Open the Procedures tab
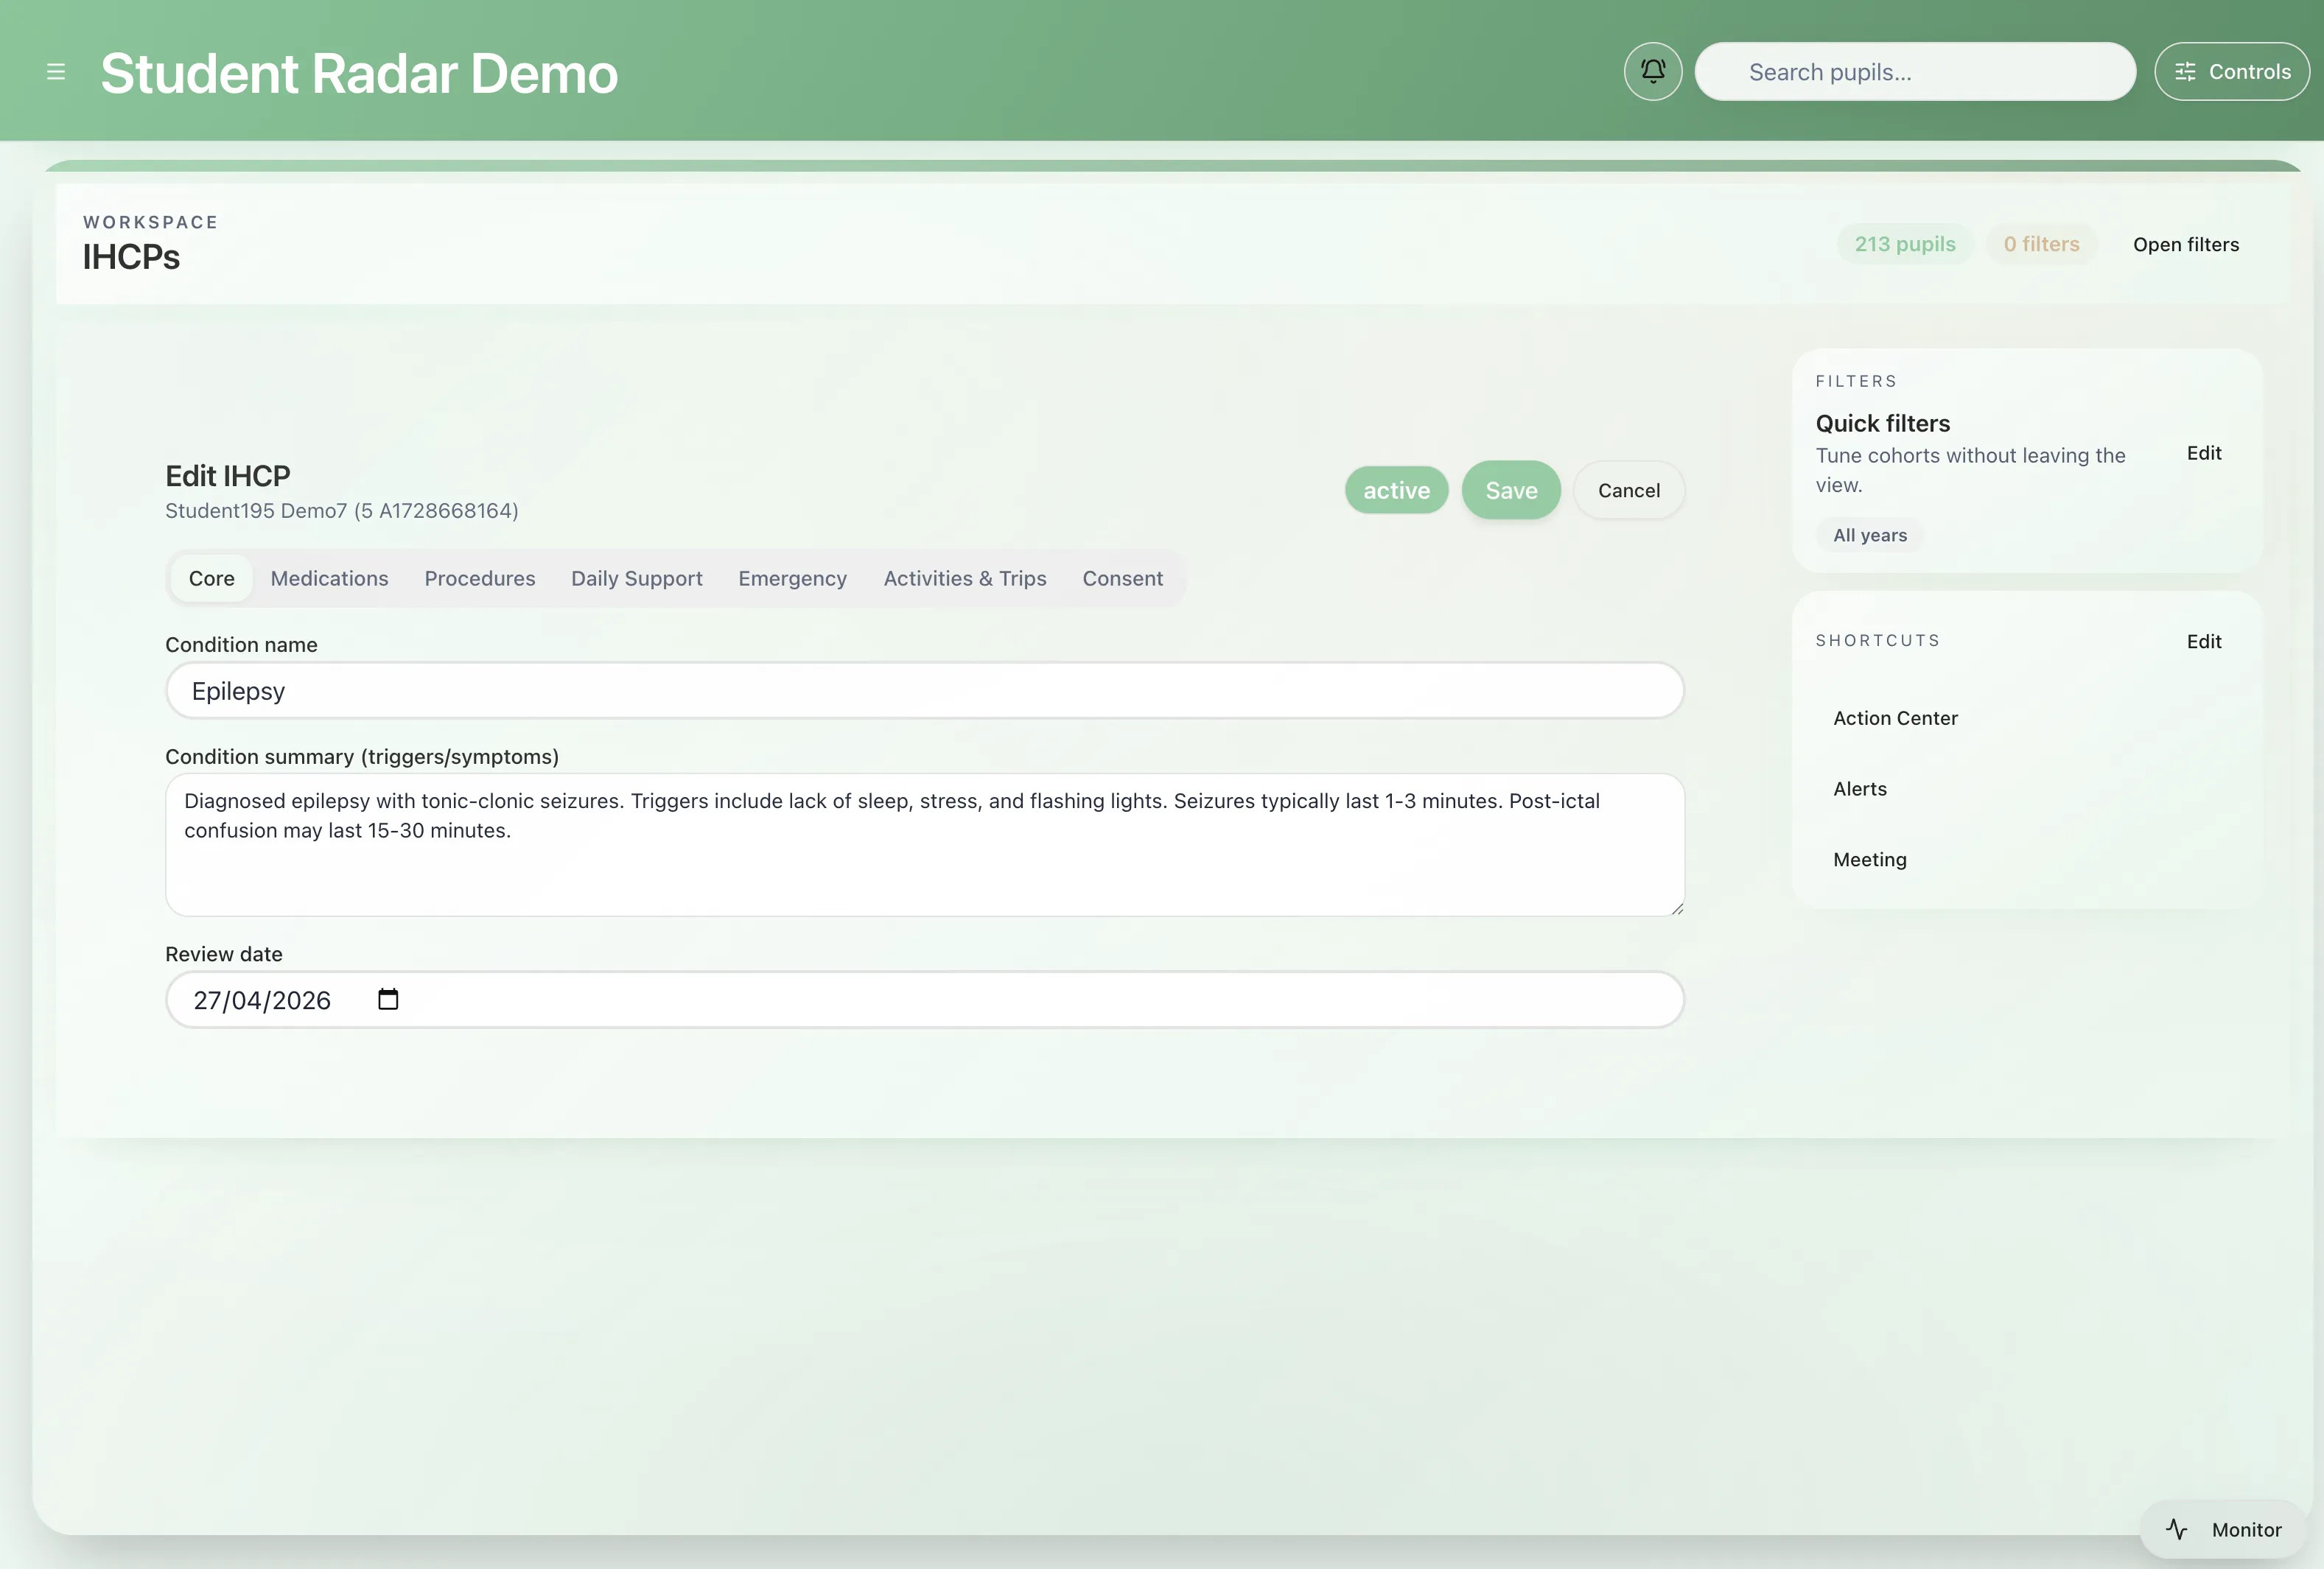Viewport: 2324px width, 1569px height. pyautogui.click(x=479, y=578)
